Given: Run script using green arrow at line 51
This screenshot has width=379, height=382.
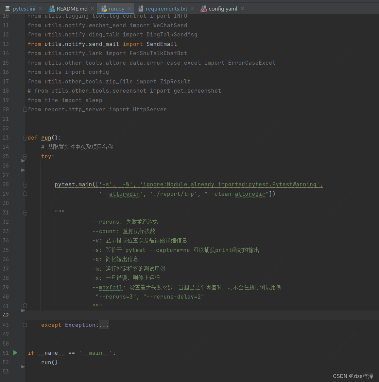Looking at the screenshot, I should click(15, 353).
